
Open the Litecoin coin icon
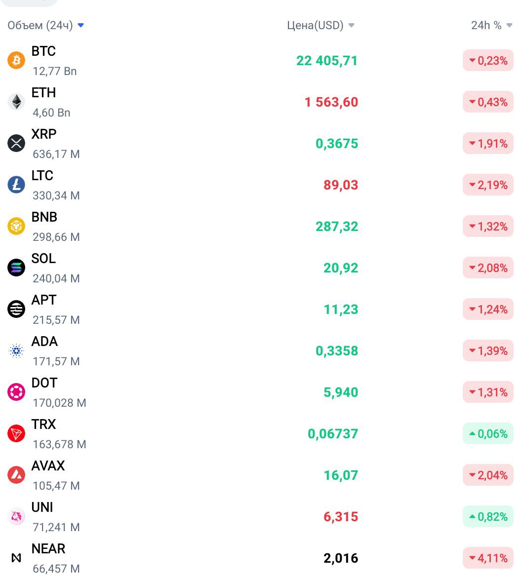[16, 185]
